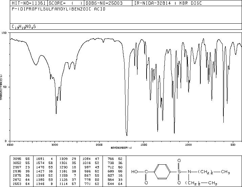Click the 2000 x-axis tick label

tap(99, 145)
